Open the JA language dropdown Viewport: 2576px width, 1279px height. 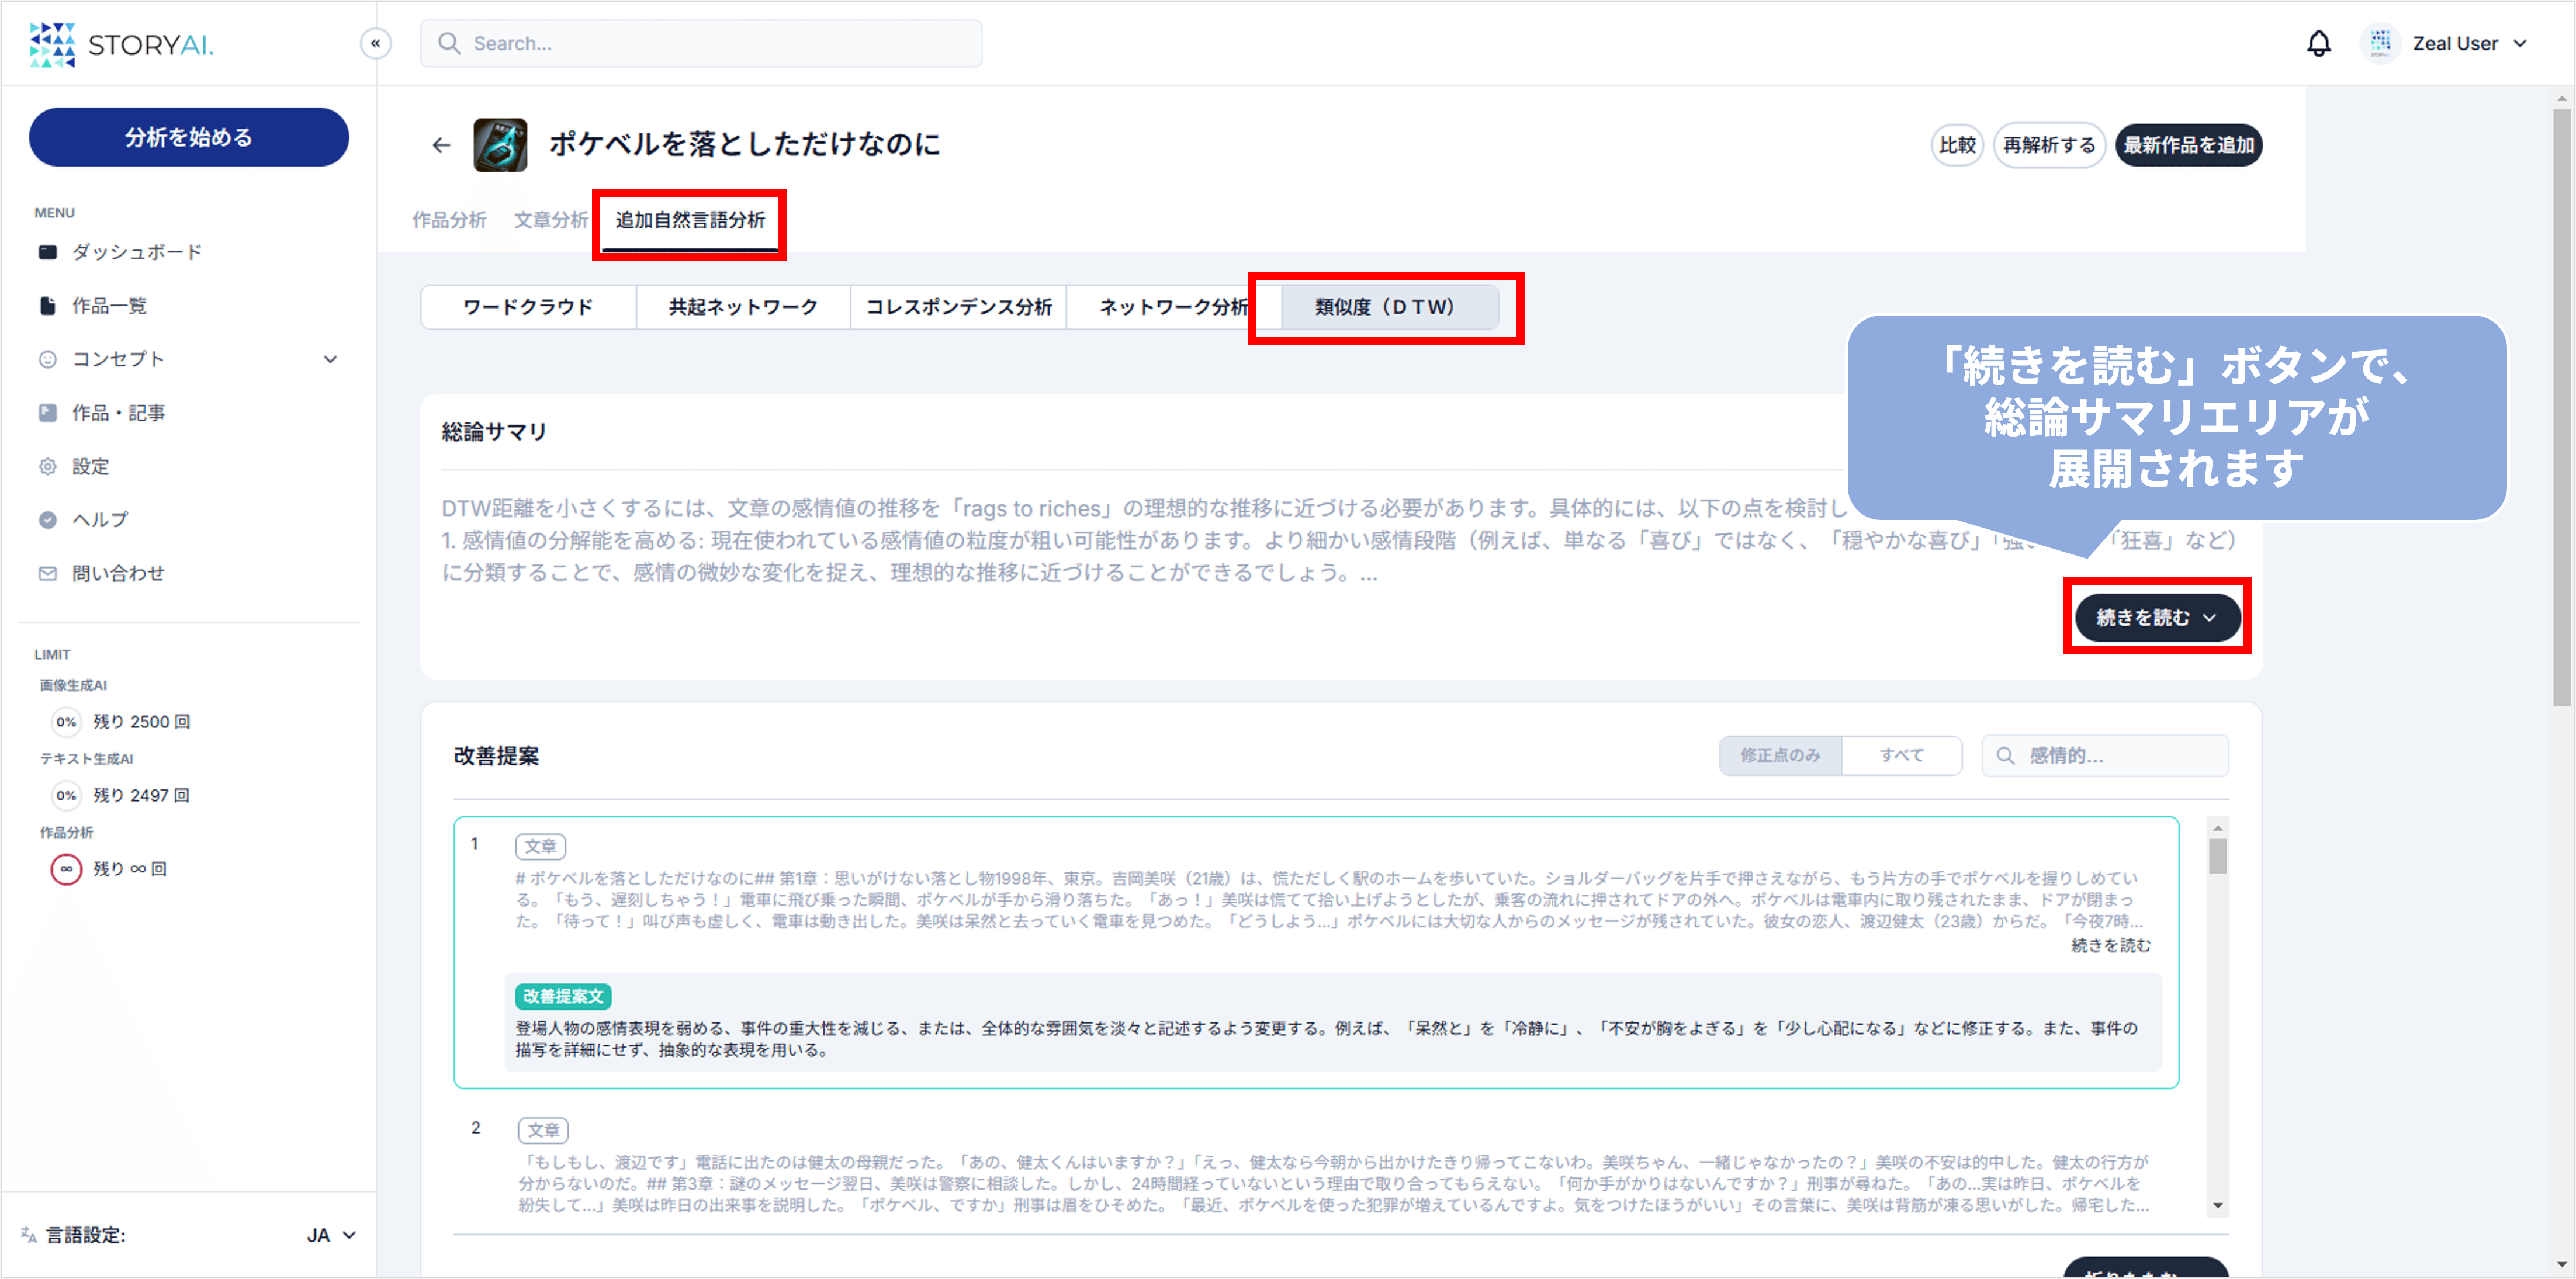[x=330, y=1235]
